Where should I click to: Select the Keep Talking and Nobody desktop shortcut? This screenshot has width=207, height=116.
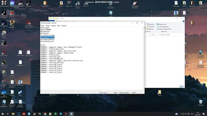pyautogui.click(x=135, y=5)
